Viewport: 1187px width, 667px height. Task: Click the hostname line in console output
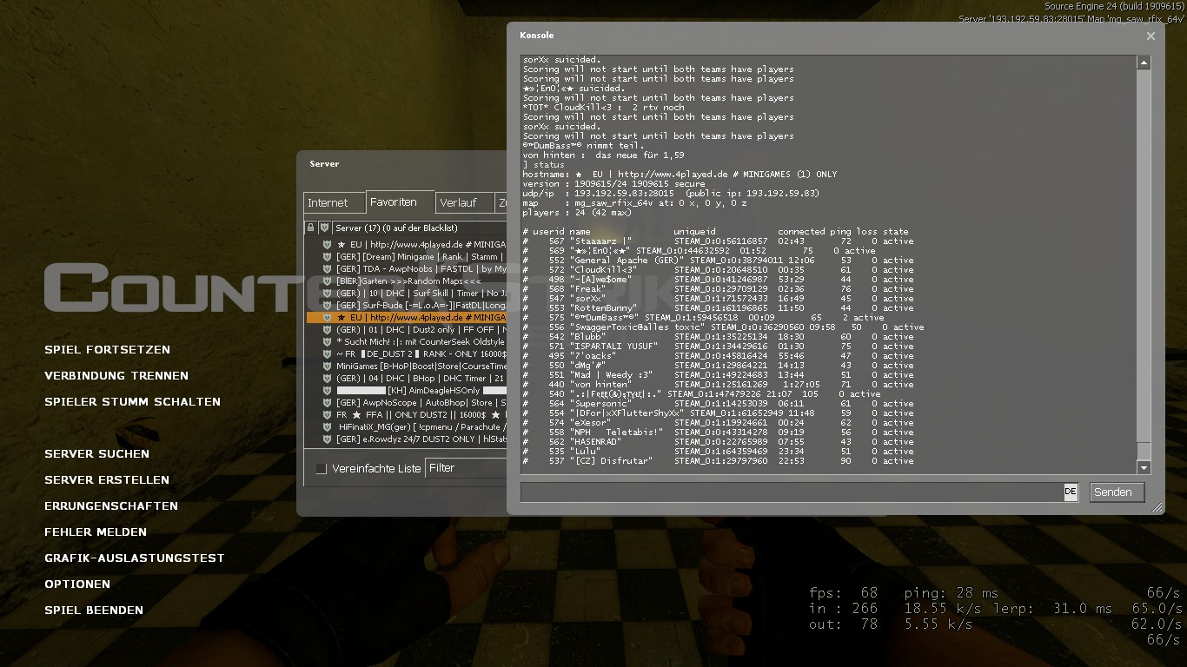click(x=680, y=175)
